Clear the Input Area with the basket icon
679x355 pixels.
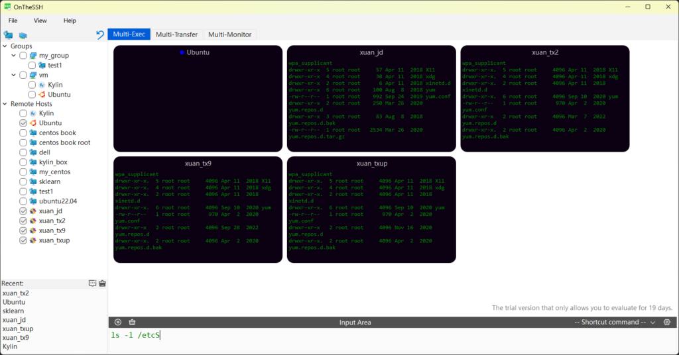click(132, 323)
